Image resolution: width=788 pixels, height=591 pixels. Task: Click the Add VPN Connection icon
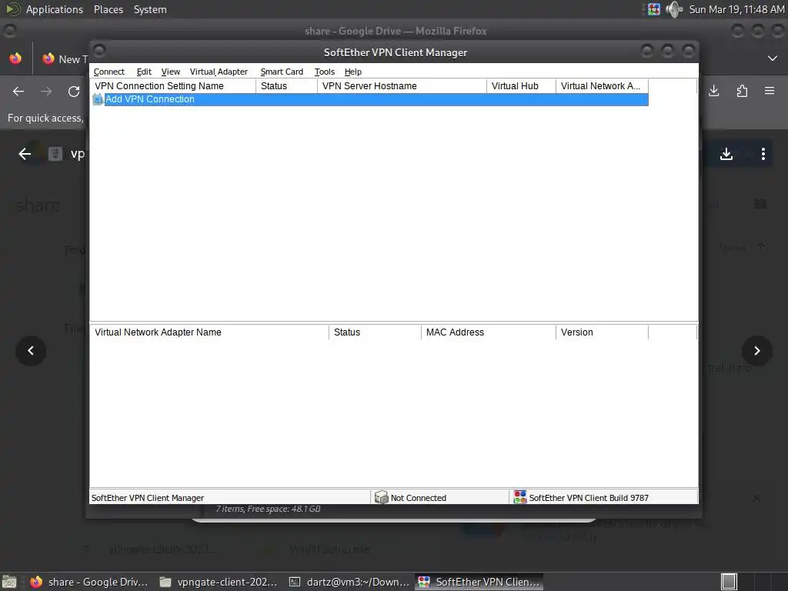click(x=98, y=99)
